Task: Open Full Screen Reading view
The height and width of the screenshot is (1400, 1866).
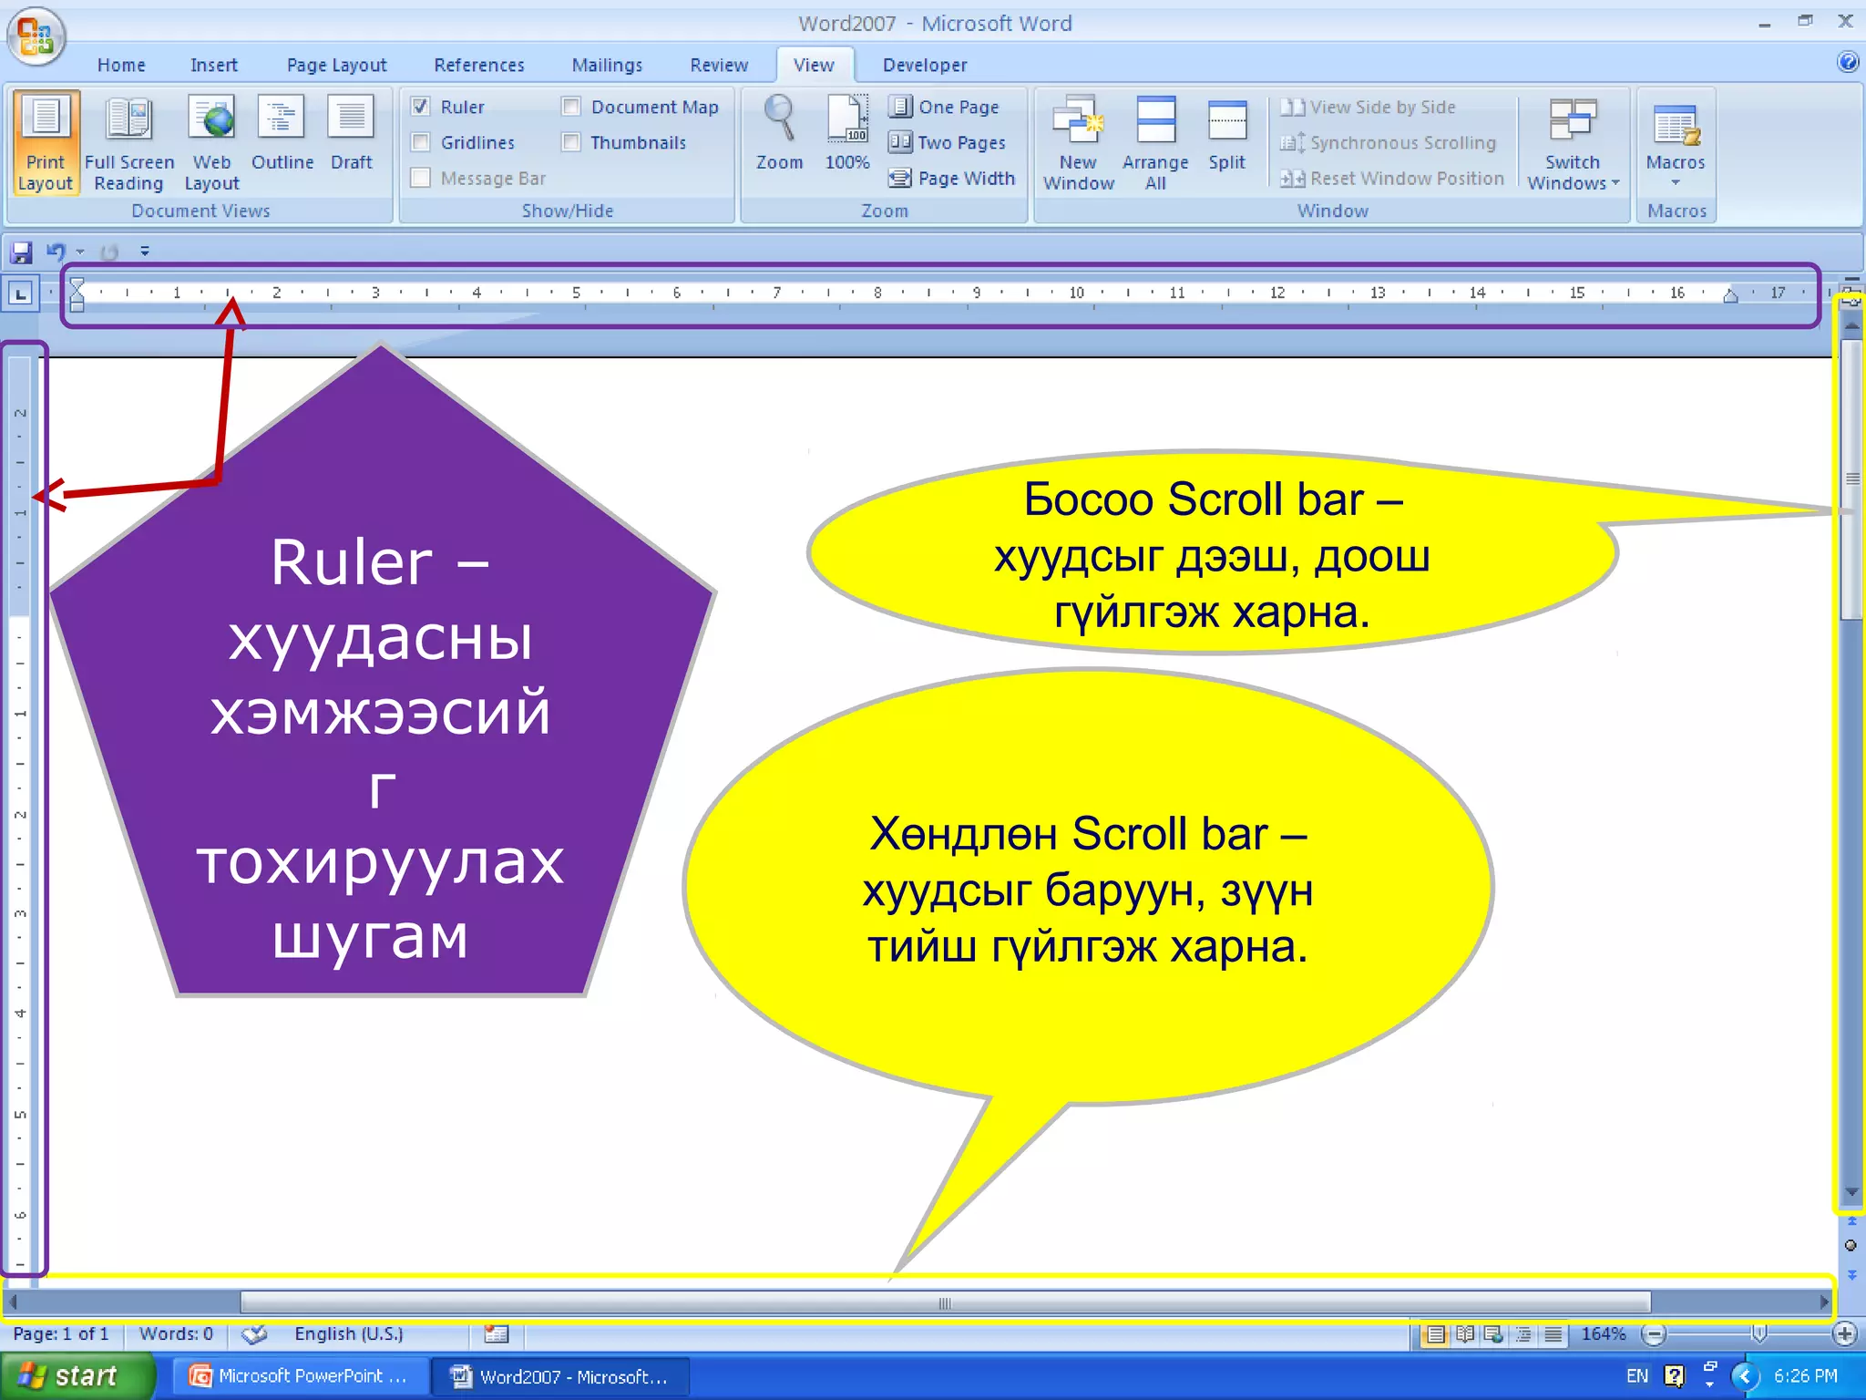Action: click(129, 142)
